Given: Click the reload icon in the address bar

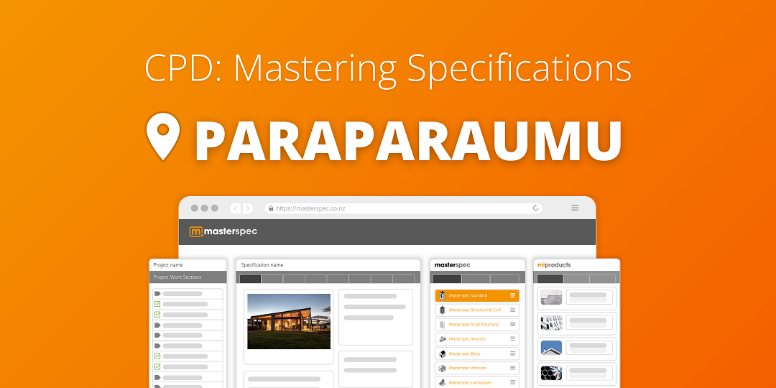Looking at the screenshot, I should tap(535, 208).
